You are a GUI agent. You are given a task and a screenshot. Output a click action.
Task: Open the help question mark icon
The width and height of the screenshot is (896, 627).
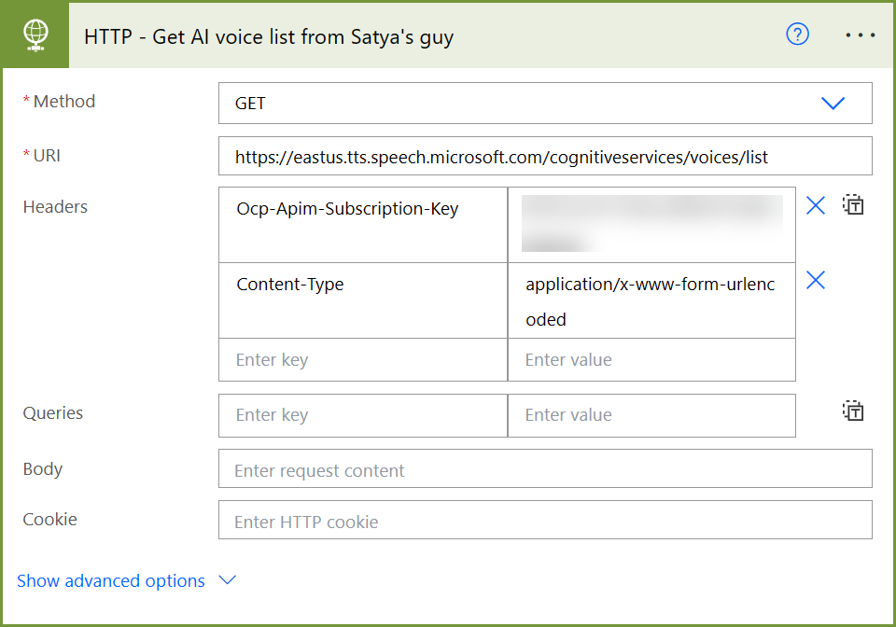tap(797, 35)
